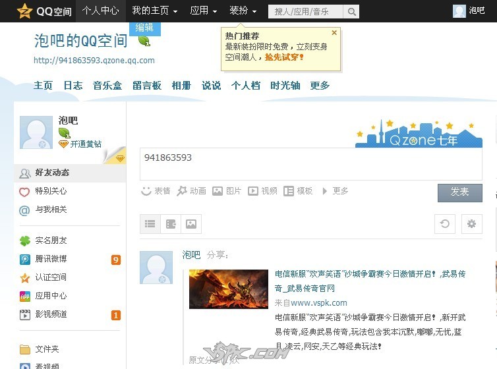
Task: Click the user avatar in the top bar
Action: (459, 11)
